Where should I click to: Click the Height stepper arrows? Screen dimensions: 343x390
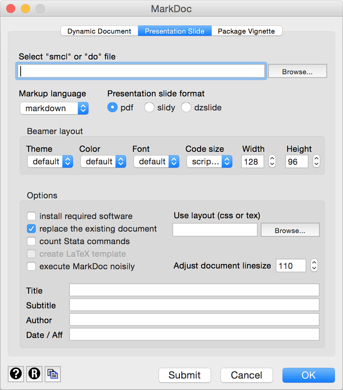coord(316,161)
